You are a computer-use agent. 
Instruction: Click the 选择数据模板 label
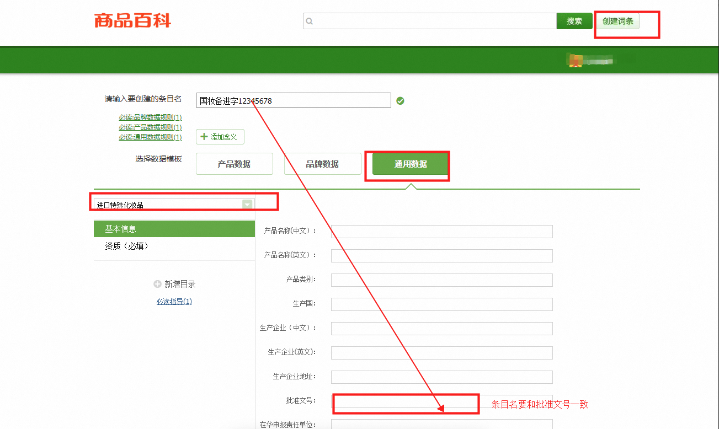coord(159,159)
